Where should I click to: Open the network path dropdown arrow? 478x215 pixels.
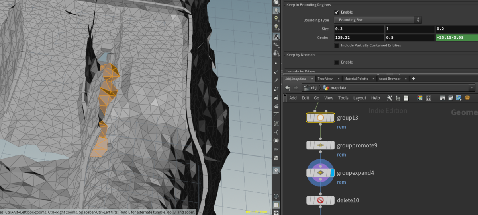point(472,88)
